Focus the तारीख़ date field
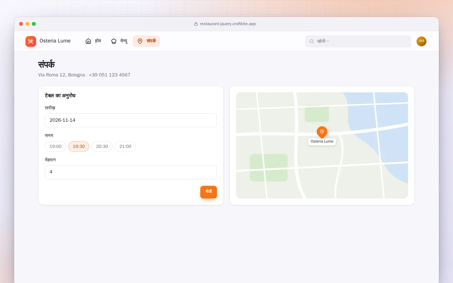The width and height of the screenshot is (453, 283). [131, 120]
